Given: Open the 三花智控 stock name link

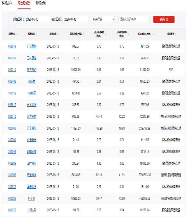Looking at the screenshot, I should tap(32, 58).
